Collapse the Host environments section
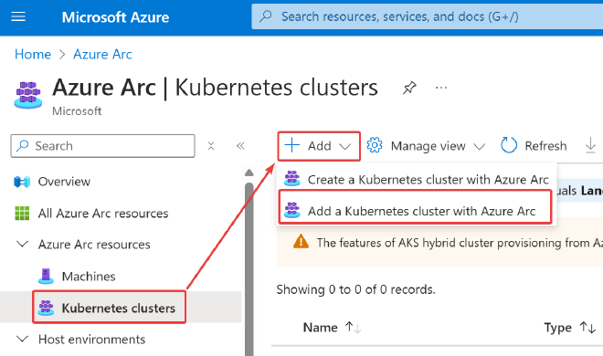The width and height of the screenshot is (603, 356). (23, 339)
